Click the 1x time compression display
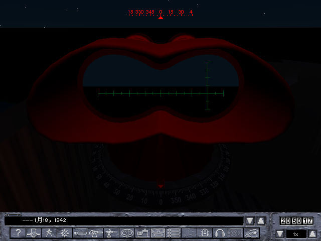321x241 pixels. point(296,234)
